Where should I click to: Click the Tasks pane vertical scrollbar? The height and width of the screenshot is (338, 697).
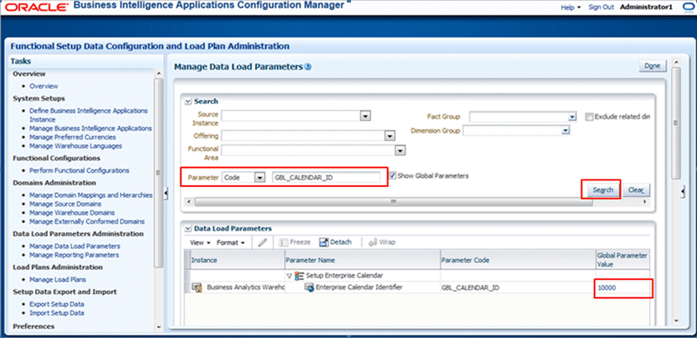(160, 172)
